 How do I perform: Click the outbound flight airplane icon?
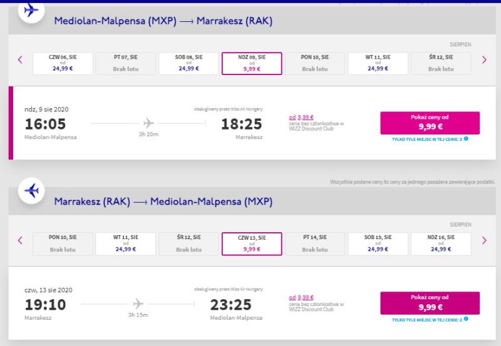coord(31,11)
